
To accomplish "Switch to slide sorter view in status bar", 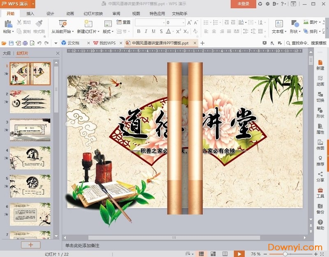I will [x=213, y=254].
